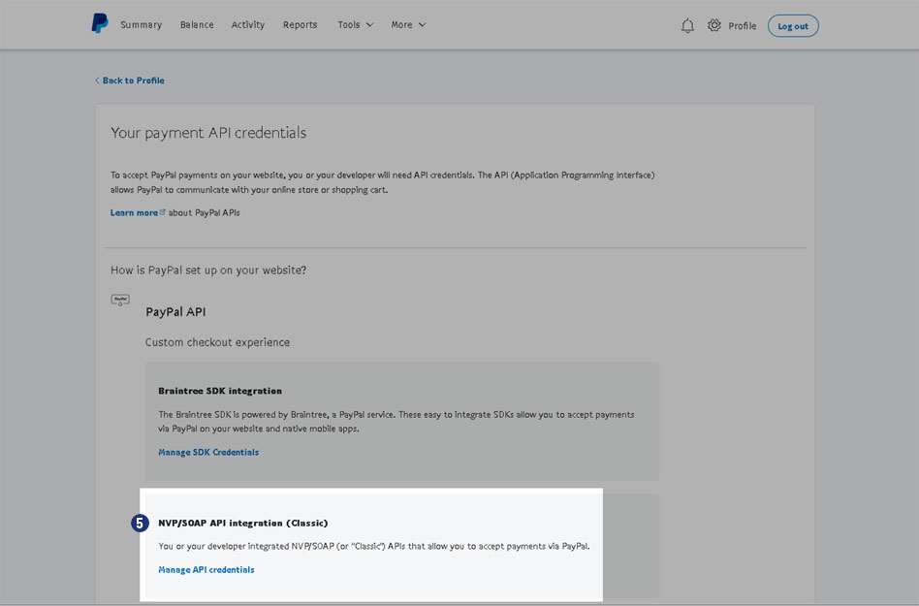Go back using Back to Profile
The width and height of the screenshot is (919, 606).
(130, 80)
